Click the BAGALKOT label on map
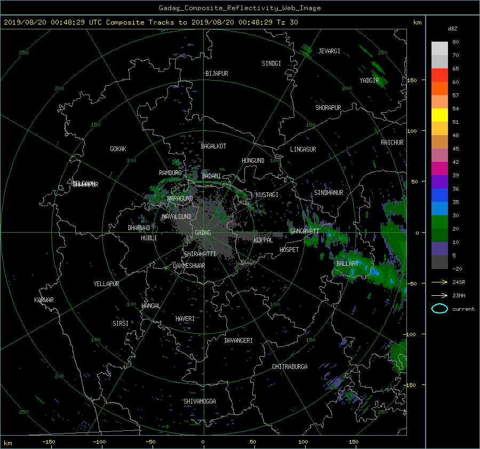 click(x=213, y=146)
